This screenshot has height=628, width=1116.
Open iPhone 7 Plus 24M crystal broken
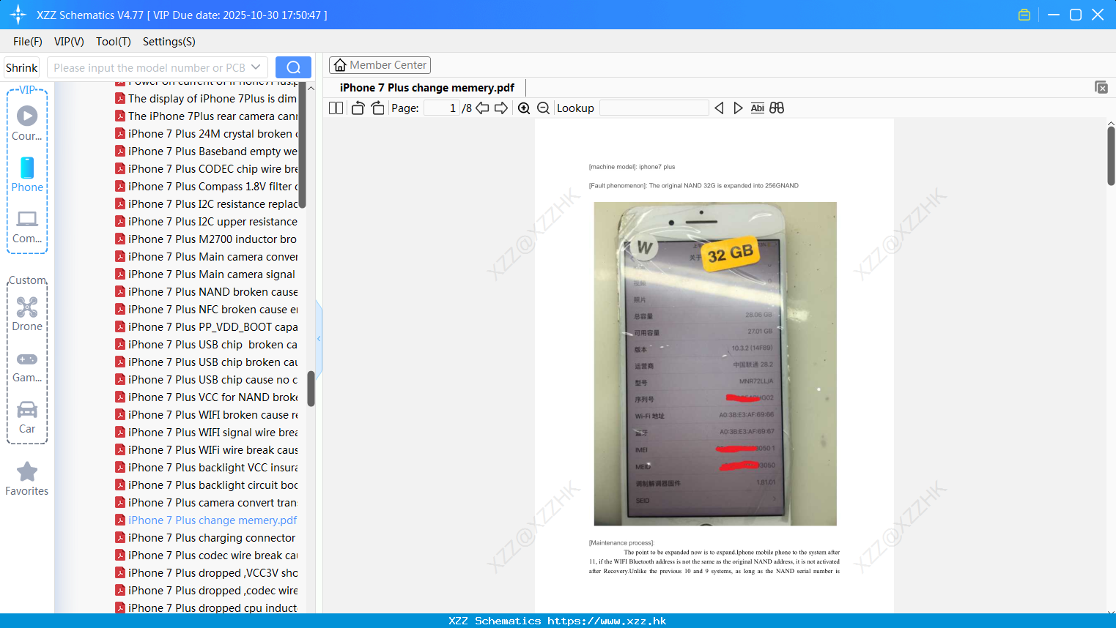pos(206,134)
